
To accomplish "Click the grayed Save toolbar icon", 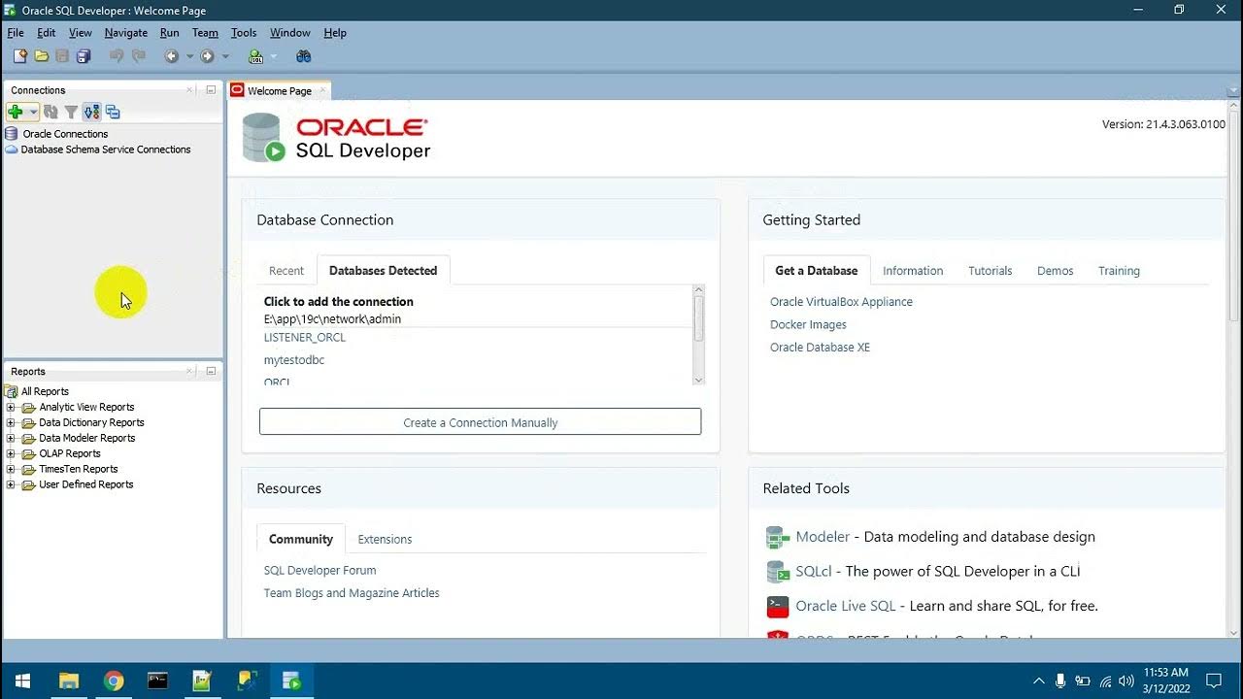I will [x=62, y=56].
